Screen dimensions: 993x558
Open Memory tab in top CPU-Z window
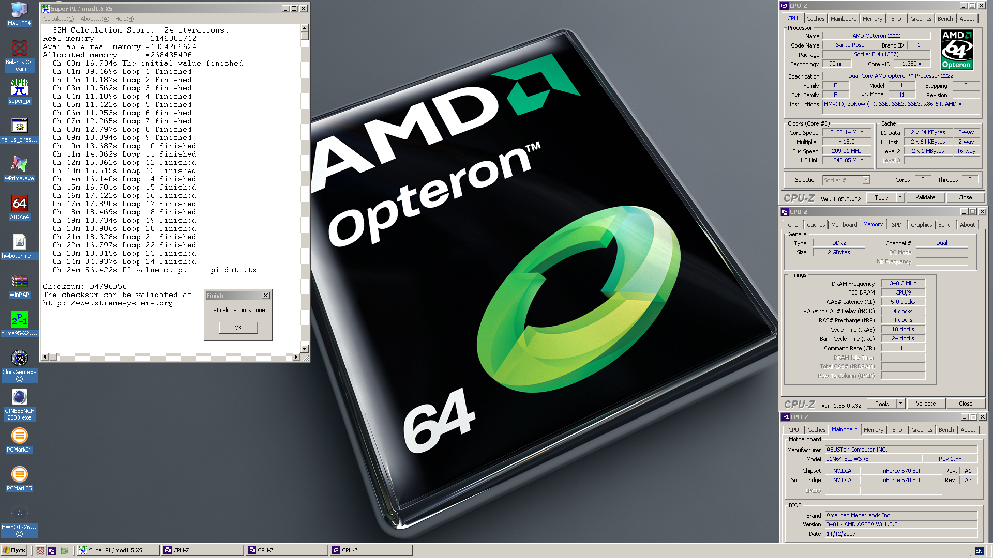pyautogui.click(x=872, y=19)
